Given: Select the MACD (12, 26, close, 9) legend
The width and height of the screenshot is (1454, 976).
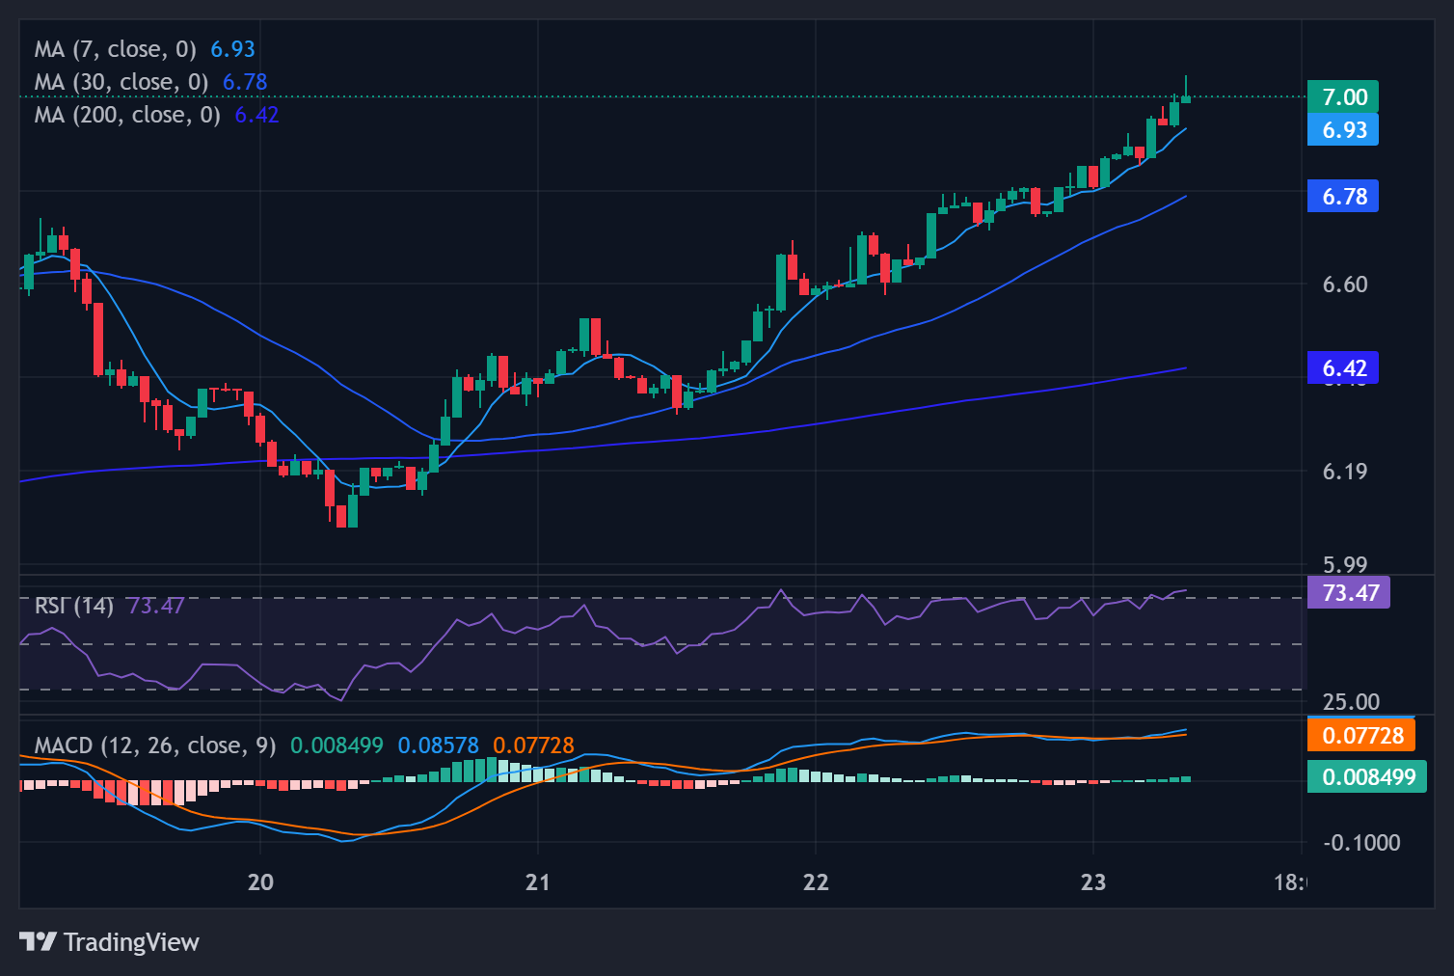Looking at the screenshot, I should pos(155,746).
